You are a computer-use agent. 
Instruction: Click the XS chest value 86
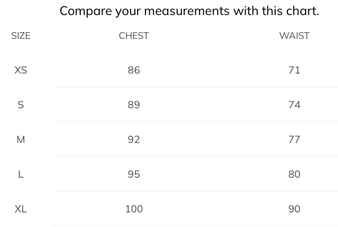pyautogui.click(x=134, y=70)
